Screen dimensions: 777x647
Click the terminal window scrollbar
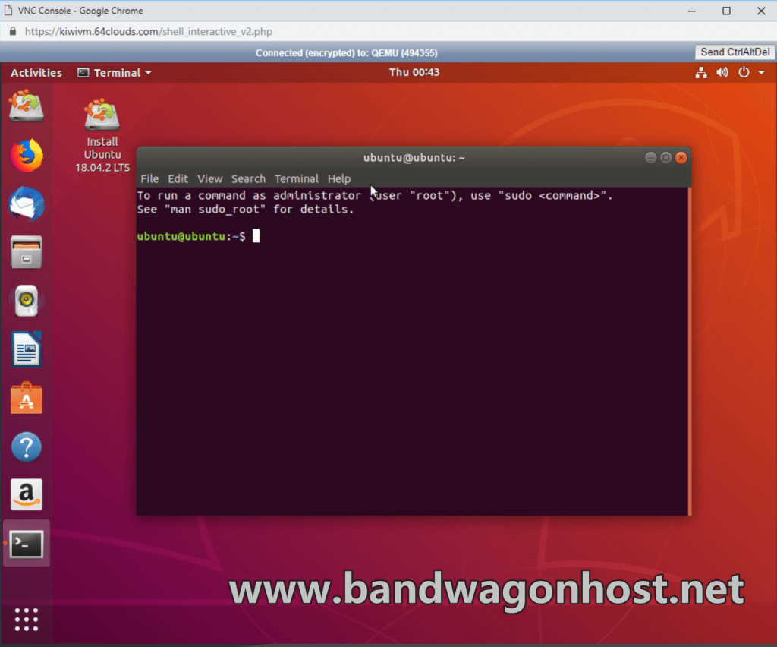pos(689,351)
